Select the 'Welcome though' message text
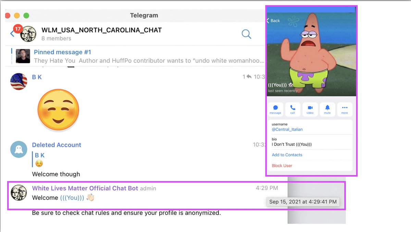The width and height of the screenshot is (411, 232). point(56,174)
